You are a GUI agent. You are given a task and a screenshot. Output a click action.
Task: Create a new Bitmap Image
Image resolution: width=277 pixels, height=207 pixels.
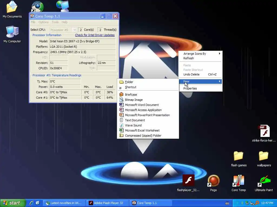click(148, 100)
